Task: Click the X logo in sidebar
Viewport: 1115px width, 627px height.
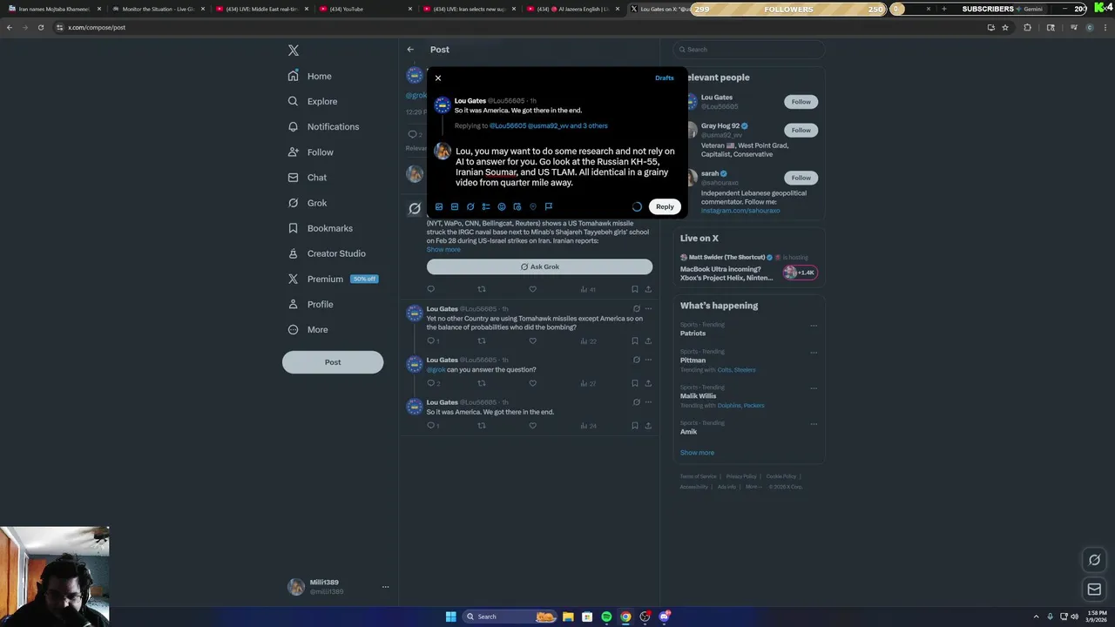Action: pyautogui.click(x=294, y=51)
